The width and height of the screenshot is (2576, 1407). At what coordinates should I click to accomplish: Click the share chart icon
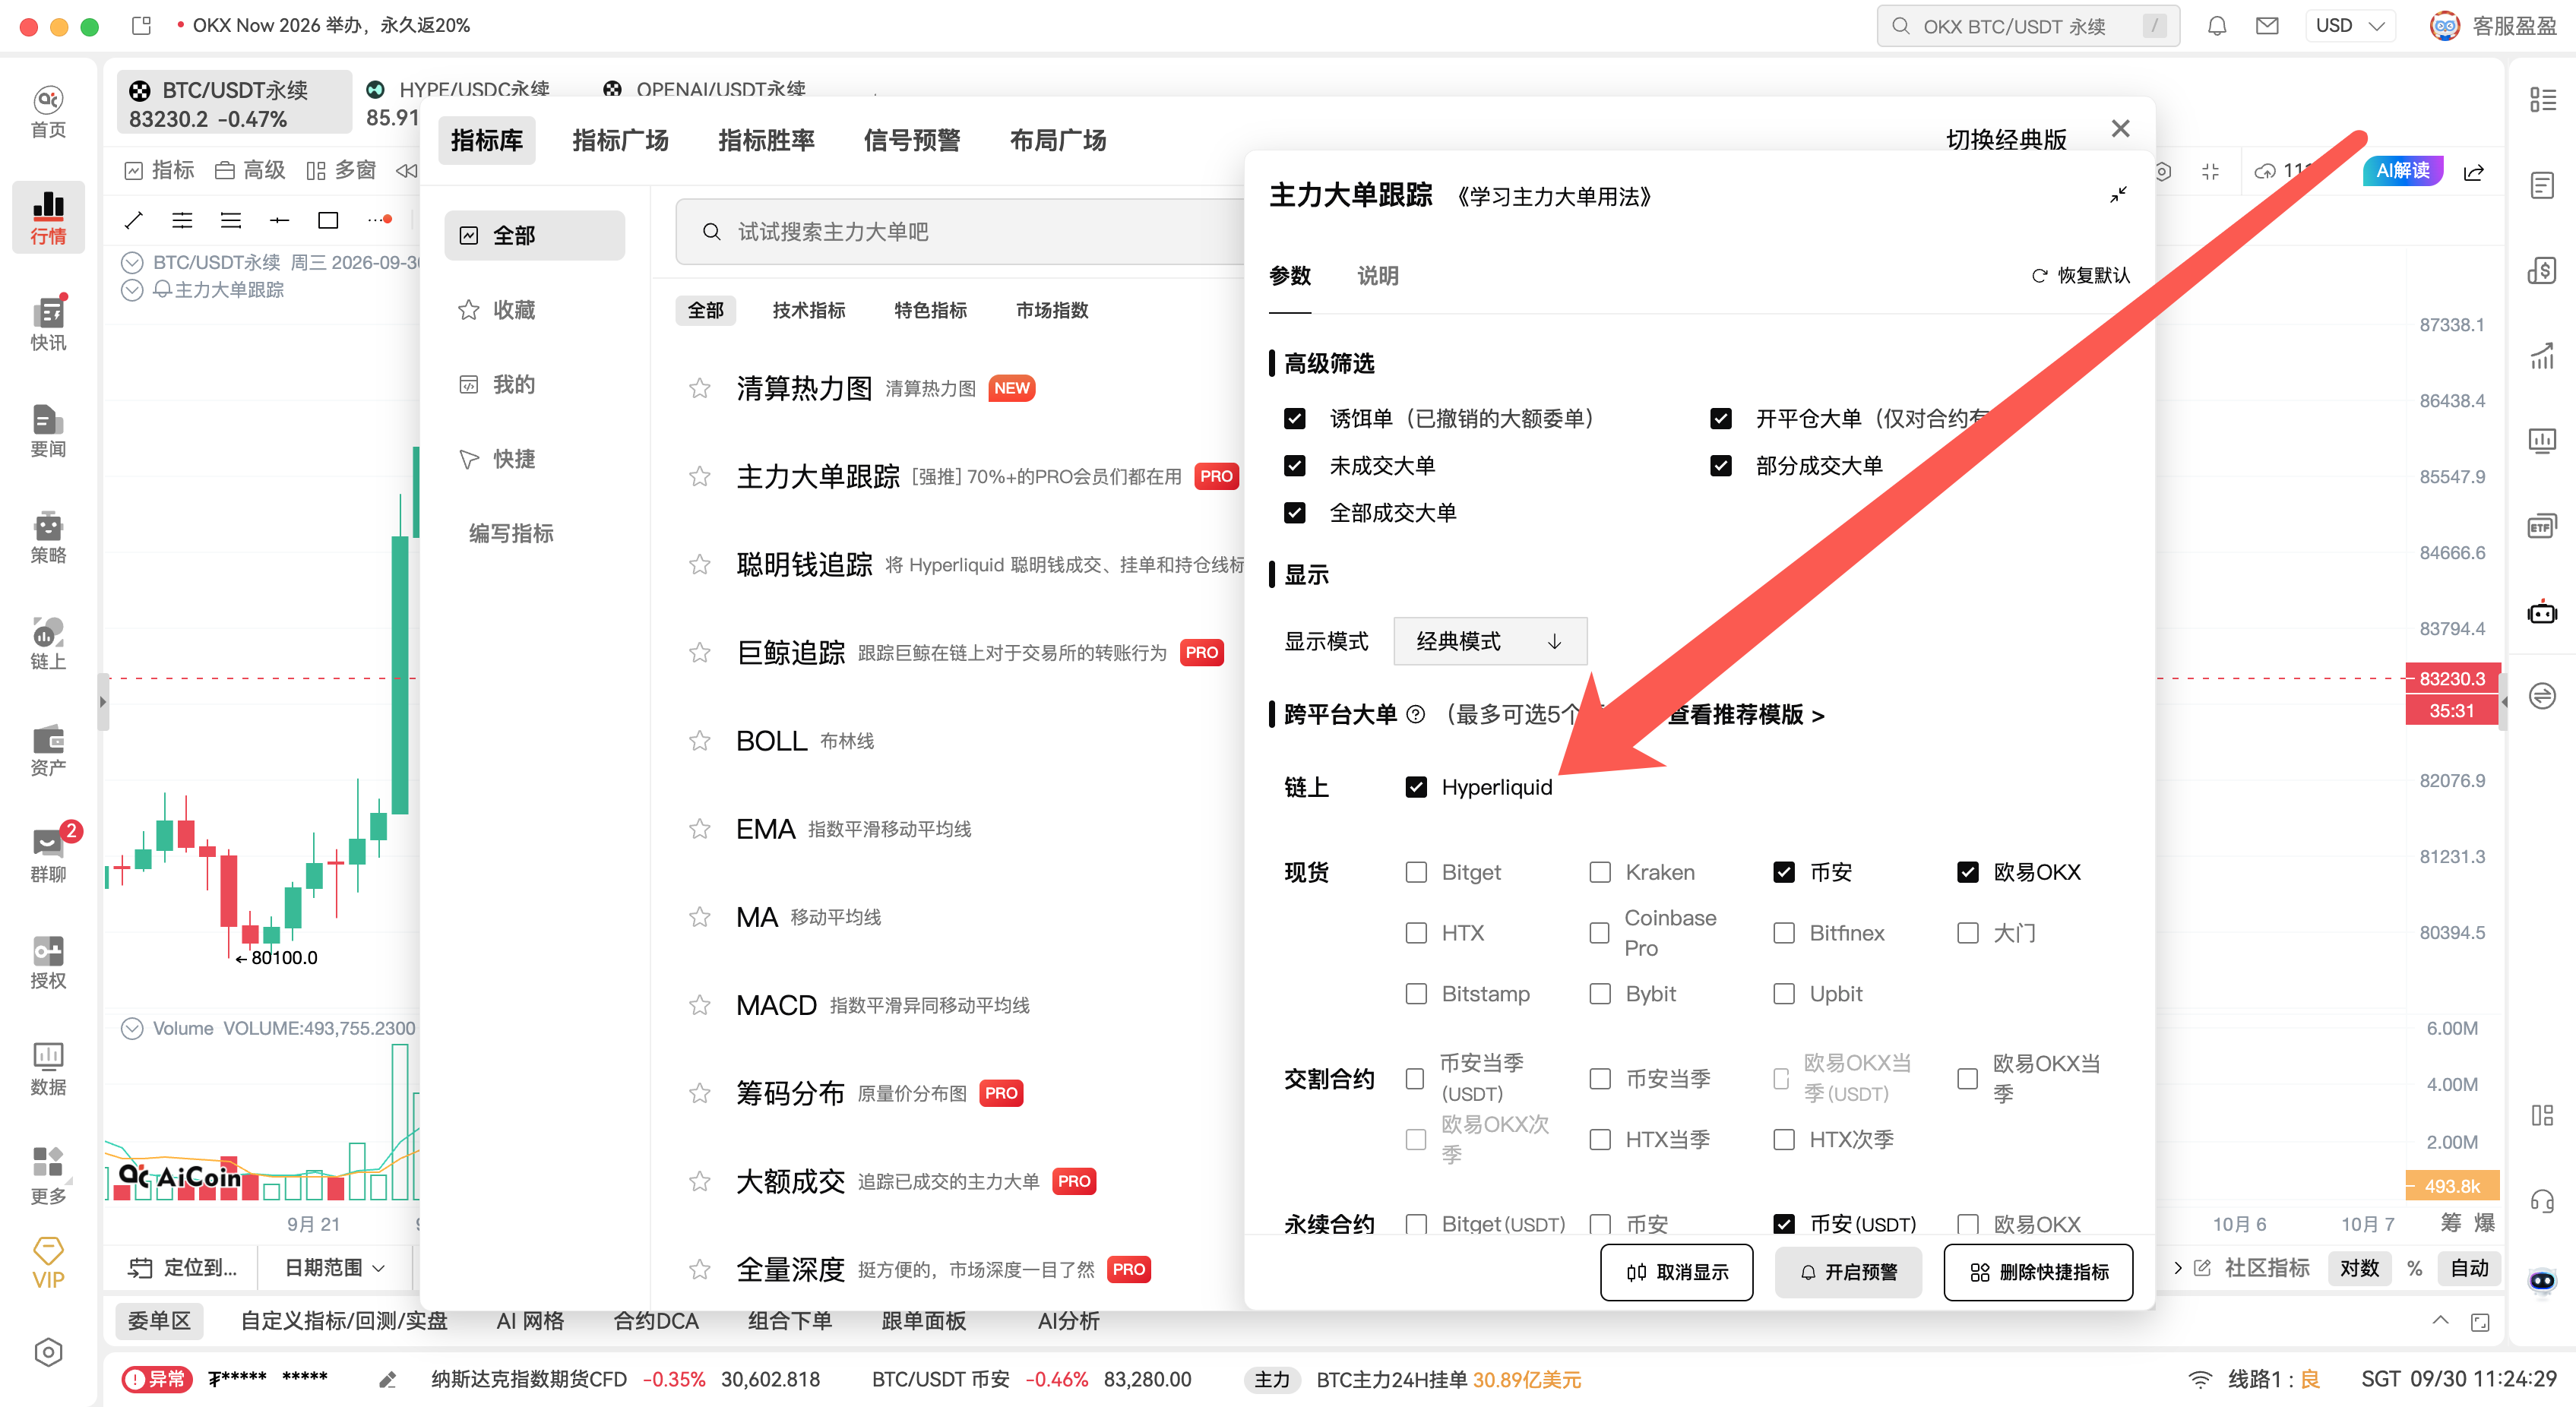(x=2474, y=172)
